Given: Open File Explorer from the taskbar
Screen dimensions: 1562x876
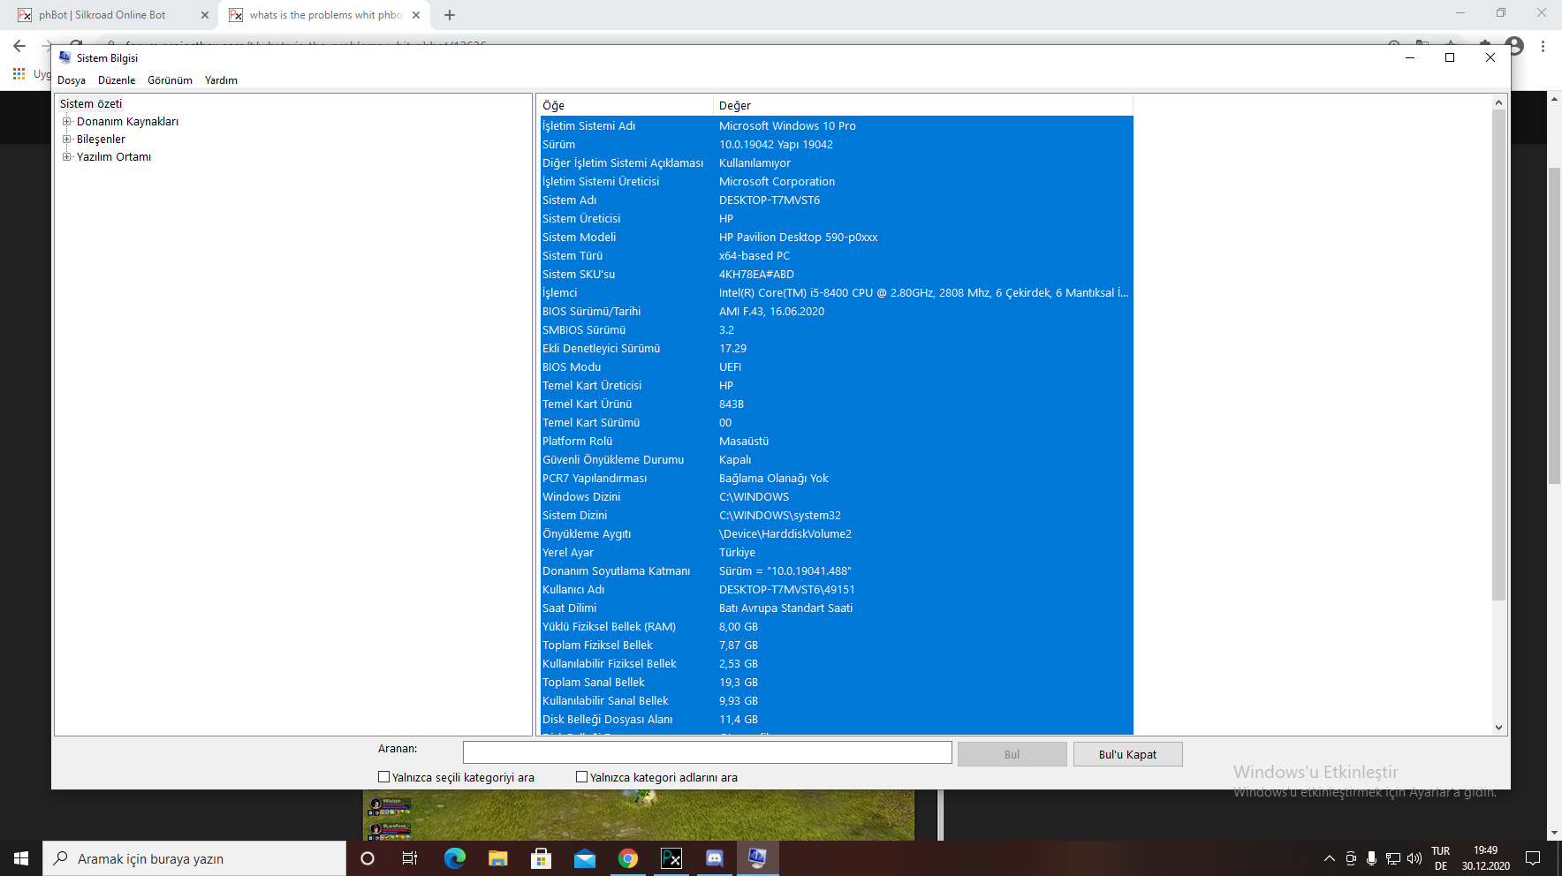Looking at the screenshot, I should pos(497,858).
